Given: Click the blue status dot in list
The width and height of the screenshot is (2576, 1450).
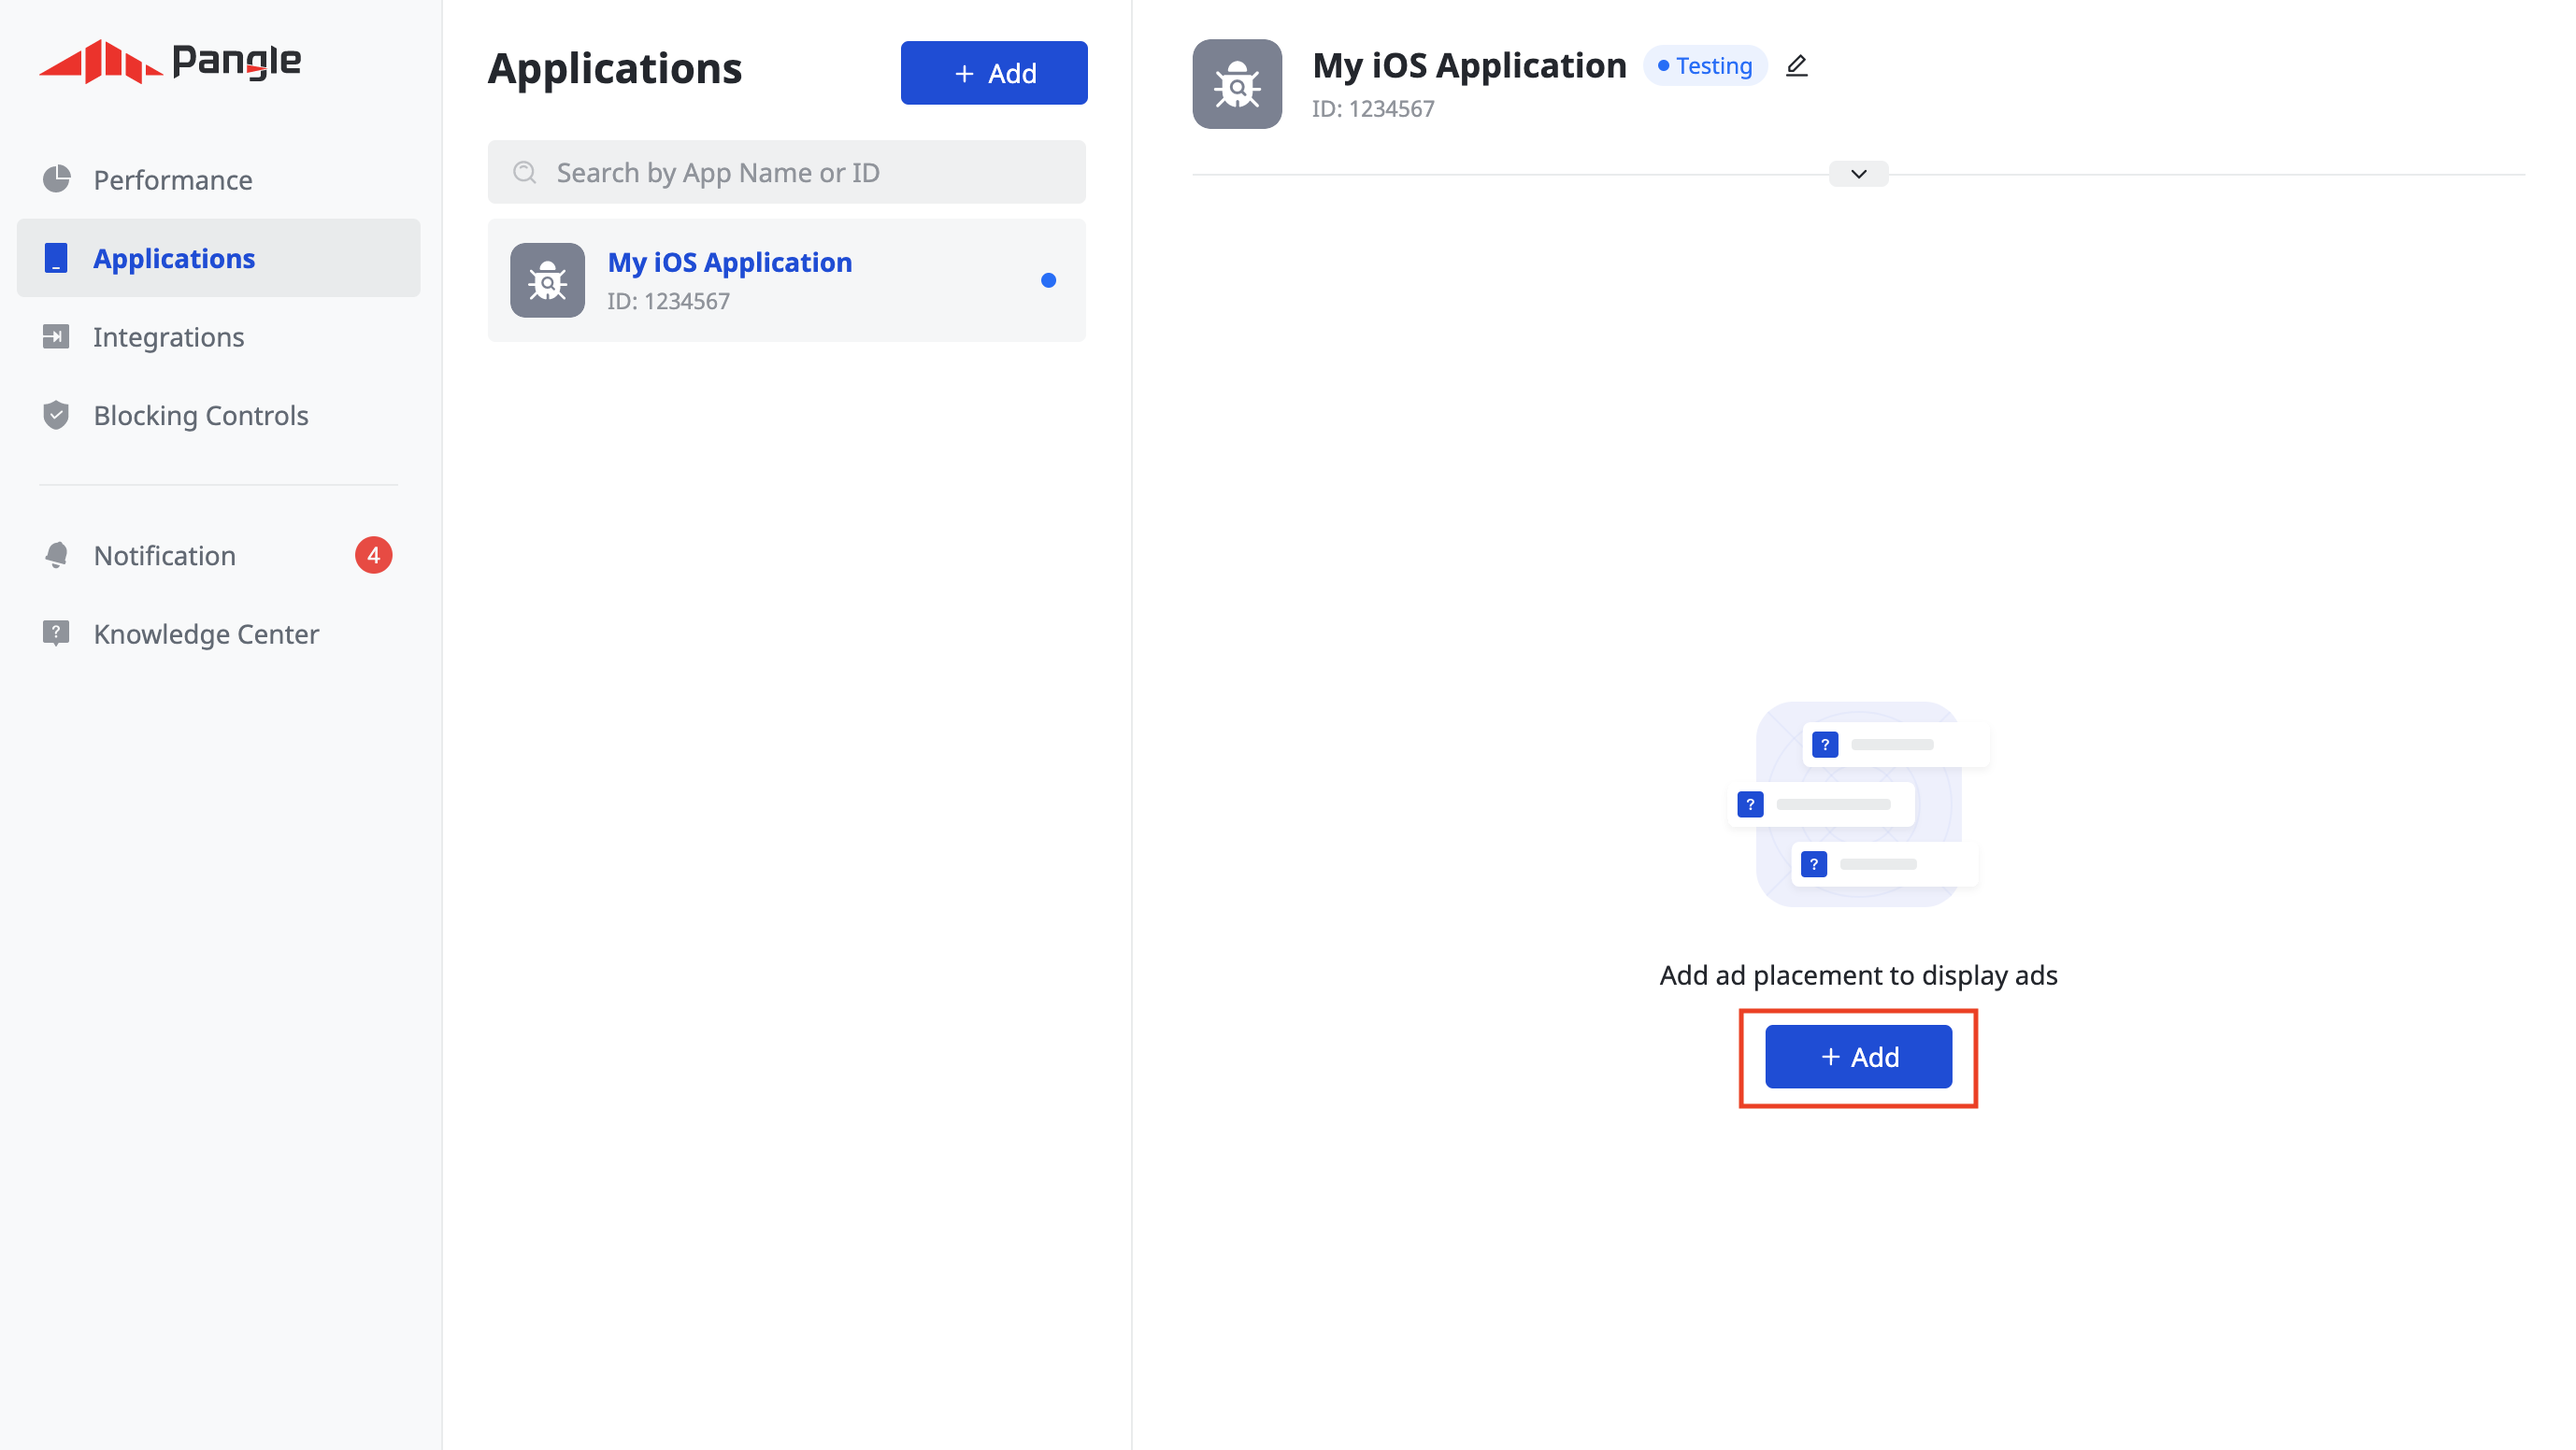Looking at the screenshot, I should pyautogui.click(x=1048, y=281).
